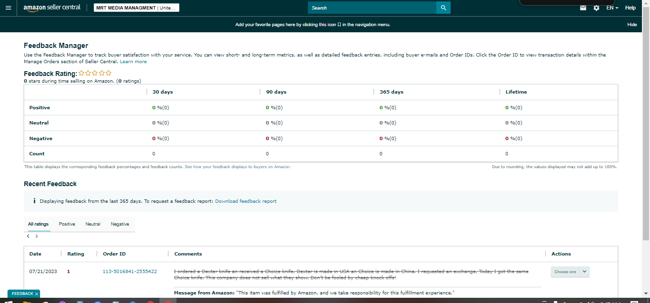650x303 pixels.
Task: Click the Feedback Manager heading
Action: coord(56,46)
